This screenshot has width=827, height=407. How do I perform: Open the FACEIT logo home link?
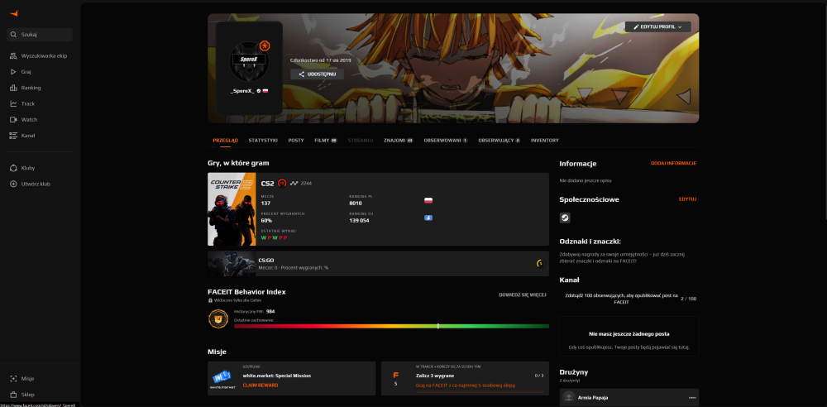[x=14, y=13]
